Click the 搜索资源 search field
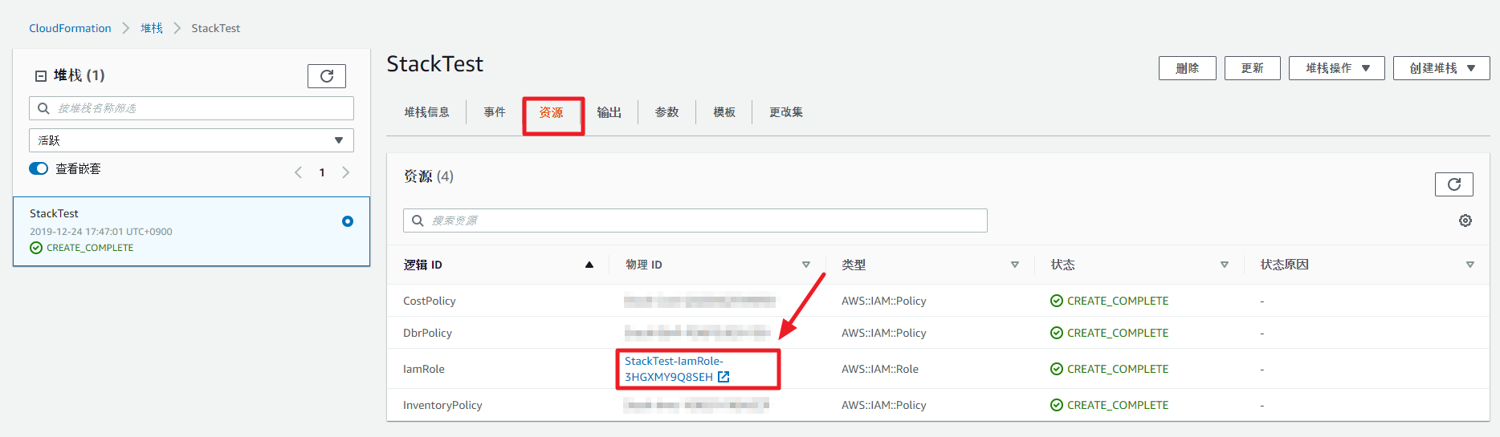This screenshot has height=437, width=1500. point(695,221)
